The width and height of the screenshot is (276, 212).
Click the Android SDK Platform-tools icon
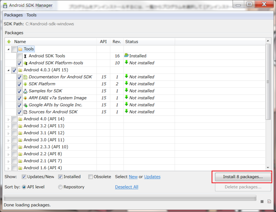26,63
